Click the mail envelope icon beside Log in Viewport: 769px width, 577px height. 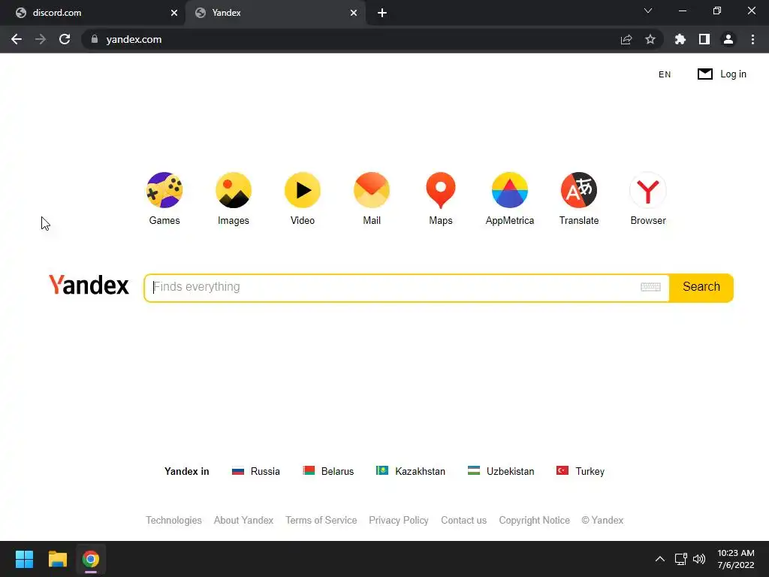point(704,74)
